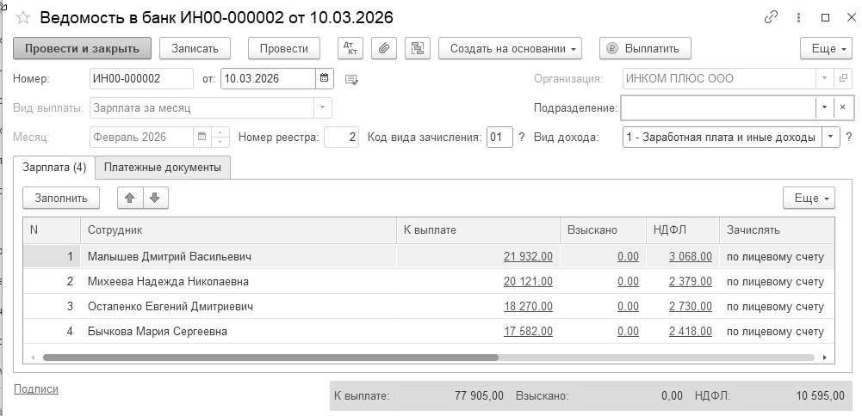This screenshot has width=862, height=416.
Task: Expand the Вид дохода dropdown
Action: [831, 137]
